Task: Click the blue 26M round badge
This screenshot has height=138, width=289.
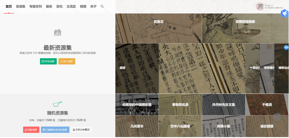Action: pyautogui.click(x=286, y=47)
